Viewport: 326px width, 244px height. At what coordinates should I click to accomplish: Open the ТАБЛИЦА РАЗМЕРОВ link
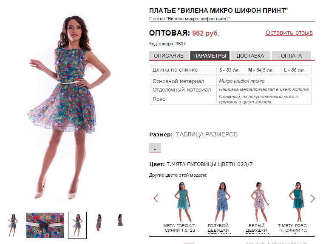[x=207, y=134]
